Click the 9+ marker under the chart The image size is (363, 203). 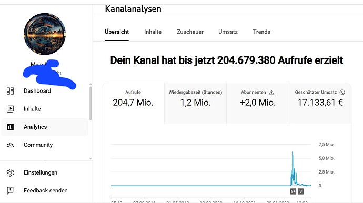tap(294, 191)
